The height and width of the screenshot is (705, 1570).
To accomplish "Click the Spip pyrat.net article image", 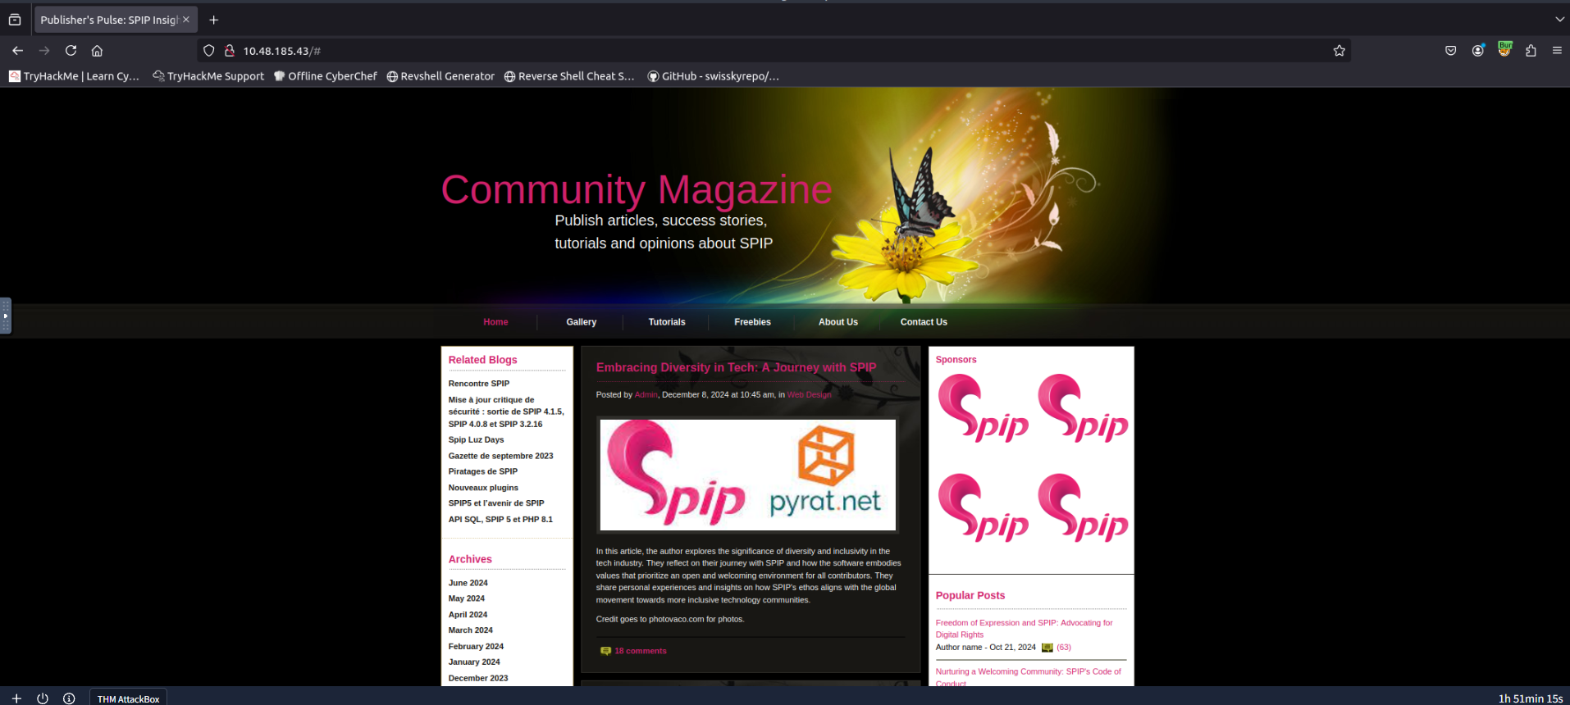I will (x=747, y=475).
